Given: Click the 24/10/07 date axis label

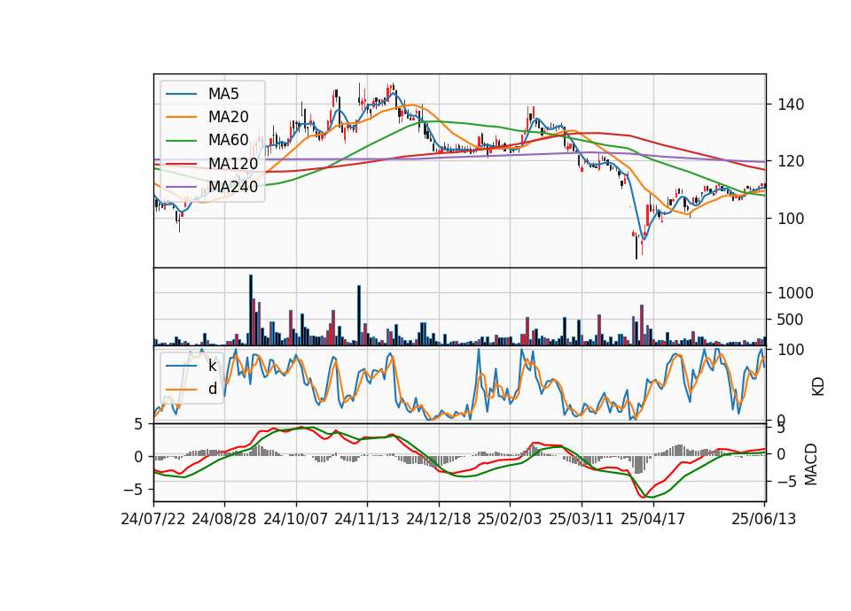Looking at the screenshot, I should [x=296, y=519].
